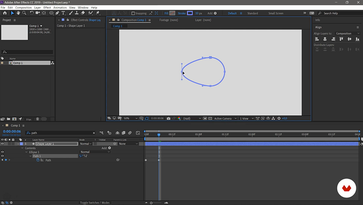The height and width of the screenshot is (205, 363).
Task: Select the Pan Behind anchor point tool
Action: pyautogui.click(x=44, y=13)
